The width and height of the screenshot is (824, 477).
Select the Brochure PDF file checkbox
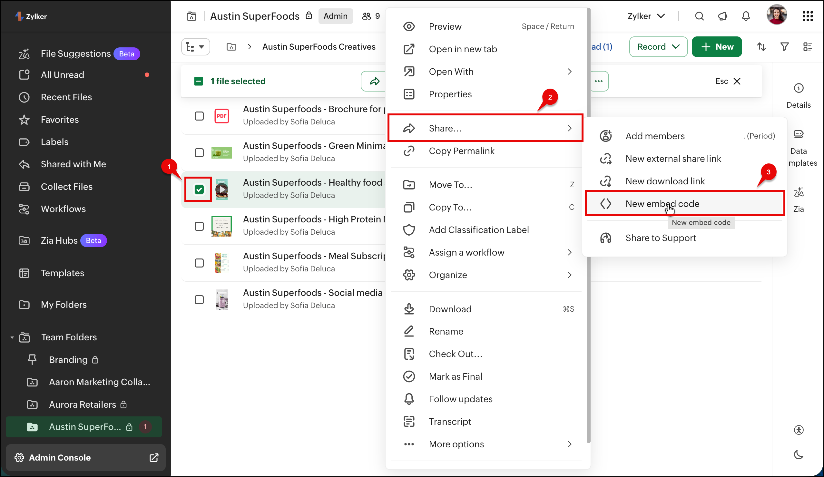(x=199, y=116)
